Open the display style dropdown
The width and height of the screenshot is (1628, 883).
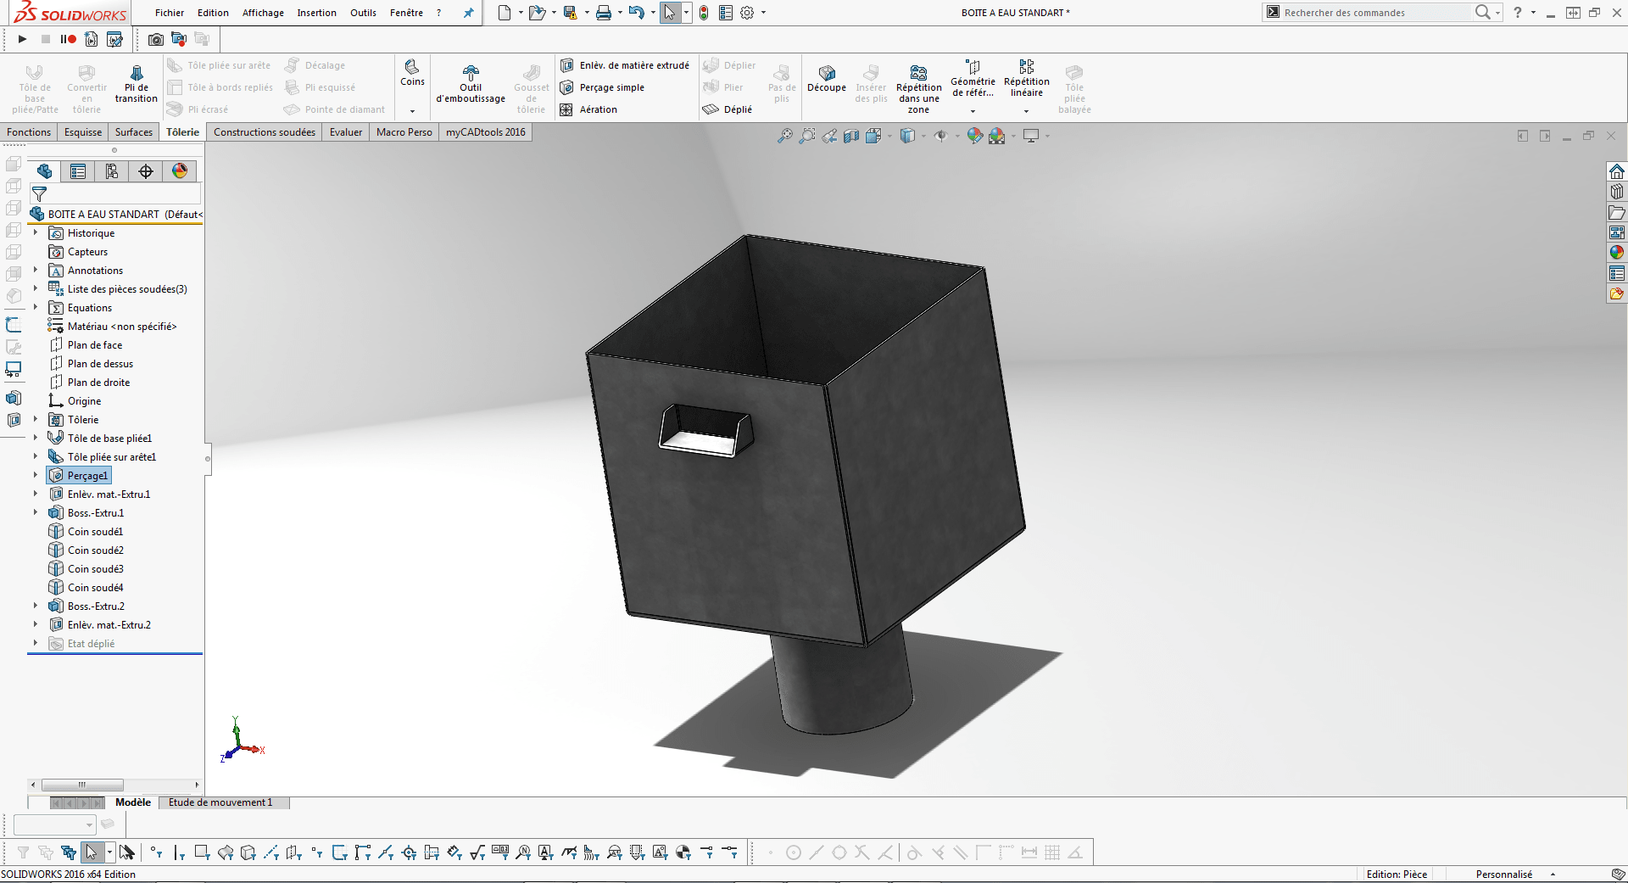pyautogui.click(x=923, y=136)
